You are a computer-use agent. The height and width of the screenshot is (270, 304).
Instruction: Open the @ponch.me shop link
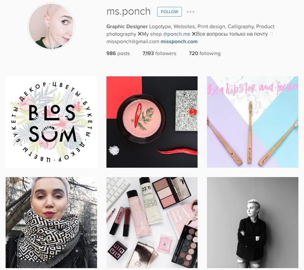pyautogui.click(x=177, y=34)
